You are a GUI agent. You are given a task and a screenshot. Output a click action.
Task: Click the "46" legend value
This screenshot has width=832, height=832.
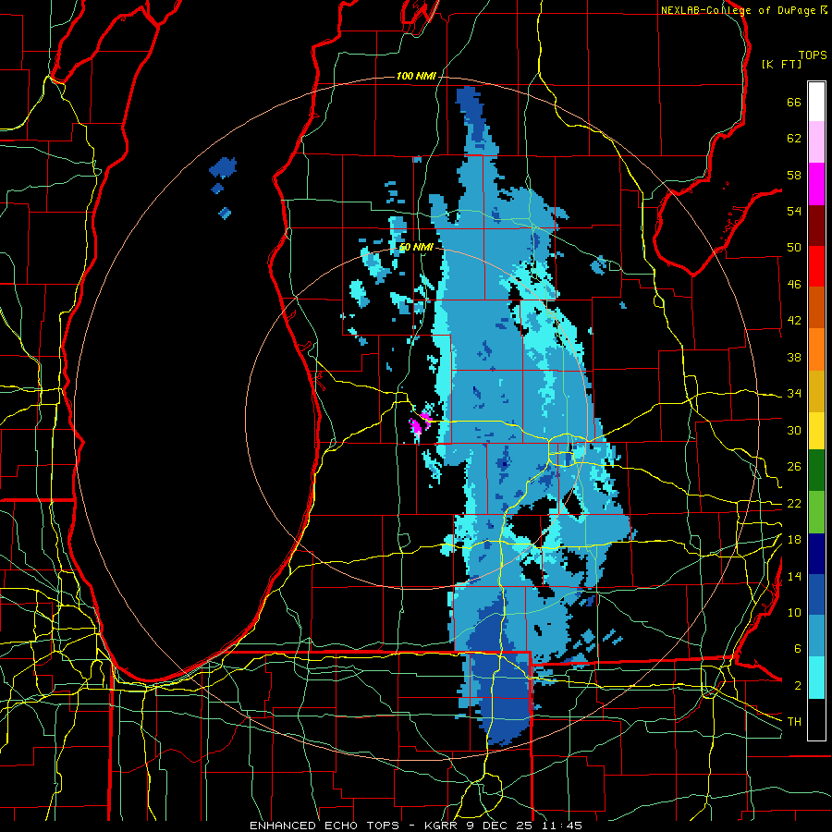coord(794,285)
